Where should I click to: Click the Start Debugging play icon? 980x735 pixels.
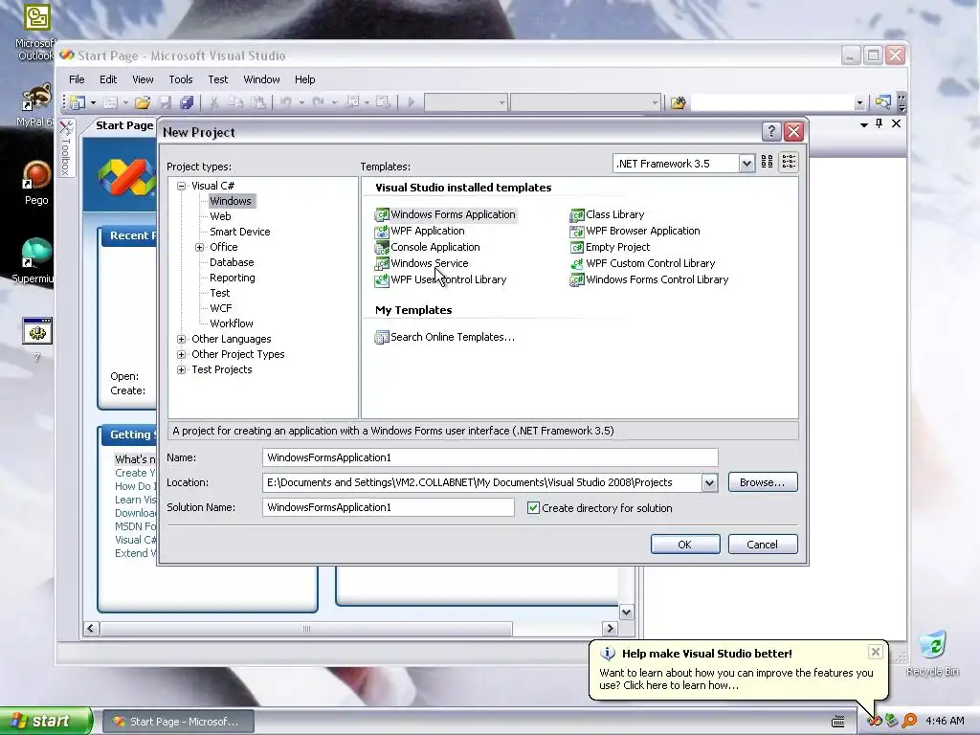point(411,101)
